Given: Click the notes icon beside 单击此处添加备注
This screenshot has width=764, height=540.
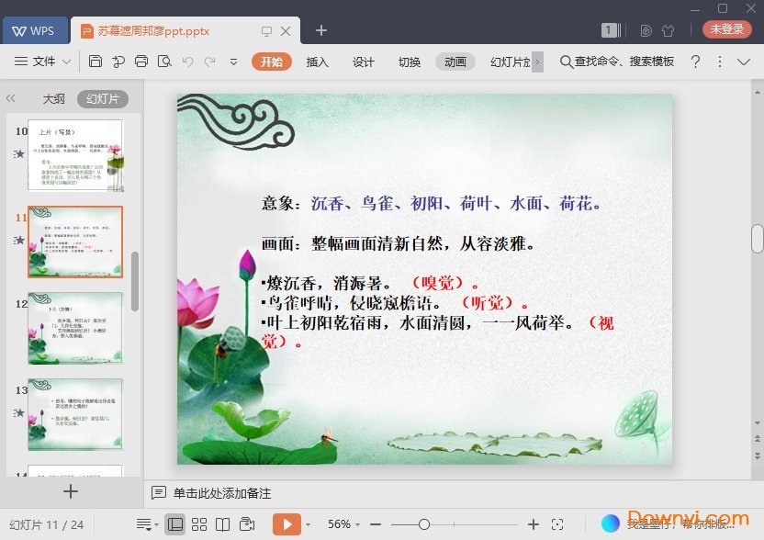Looking at the screenshot, I should 159,493.
